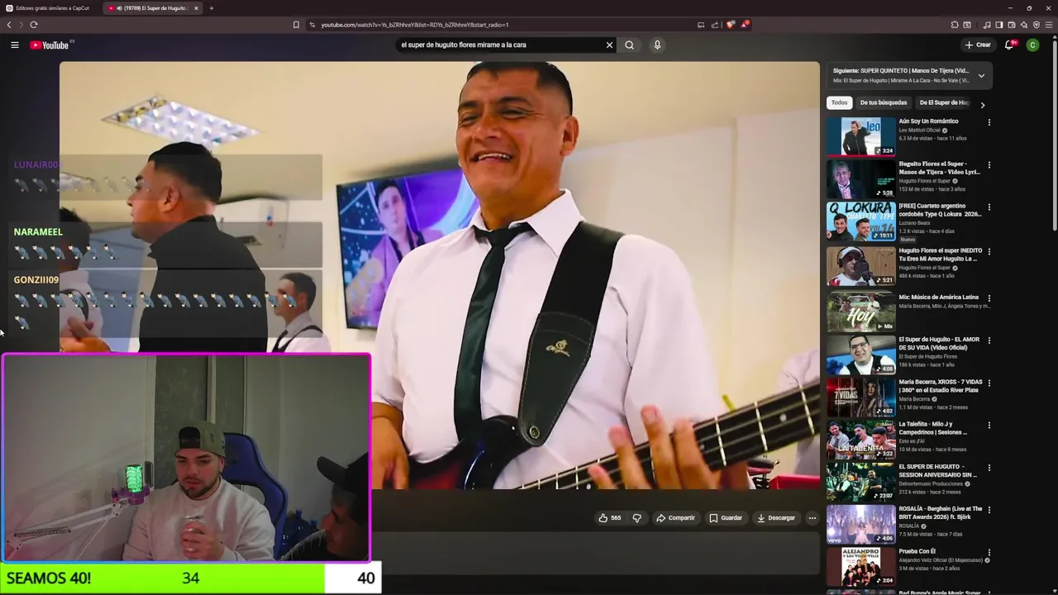This screenshot has width=1058, height=595.
Task: Switch to Editores gratis similares a CapCut tab
Action: (50, 8)
